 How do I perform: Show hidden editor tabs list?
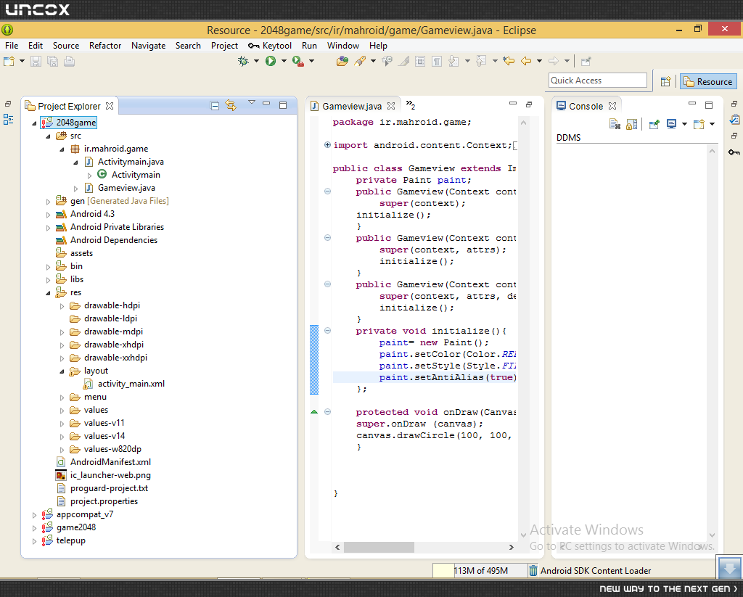tap(411, 104)
